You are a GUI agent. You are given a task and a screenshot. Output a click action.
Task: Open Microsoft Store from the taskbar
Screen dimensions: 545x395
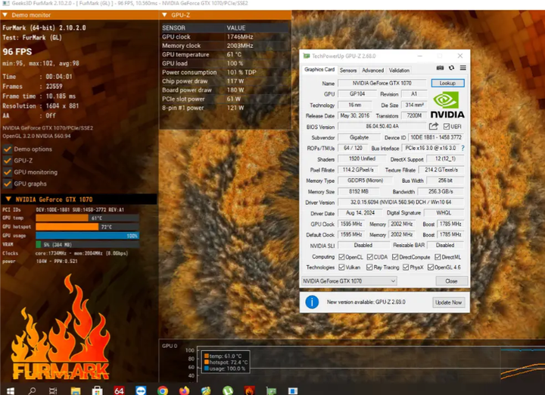click(x=97, y=390)
